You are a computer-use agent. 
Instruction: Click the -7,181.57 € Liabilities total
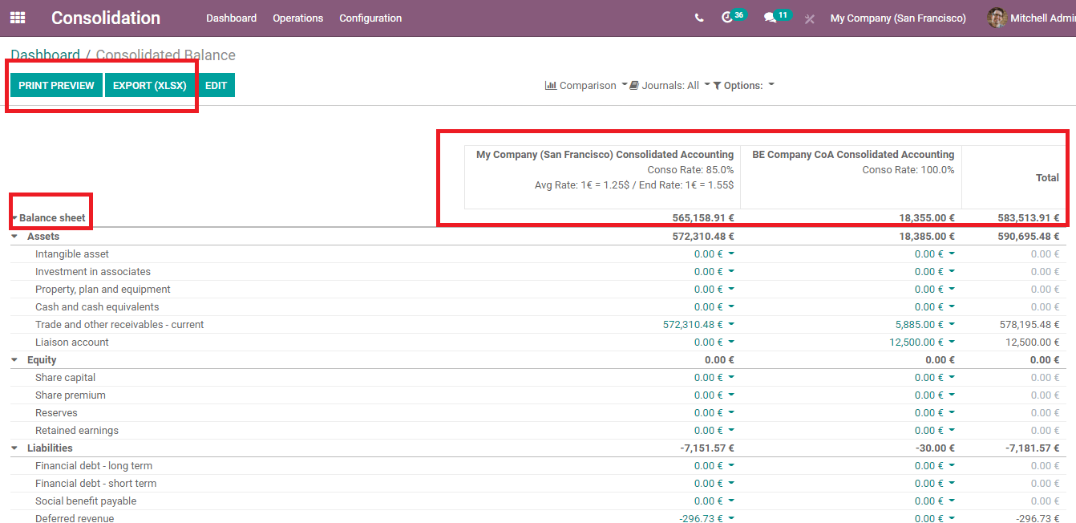click(x=1033, y=448)
